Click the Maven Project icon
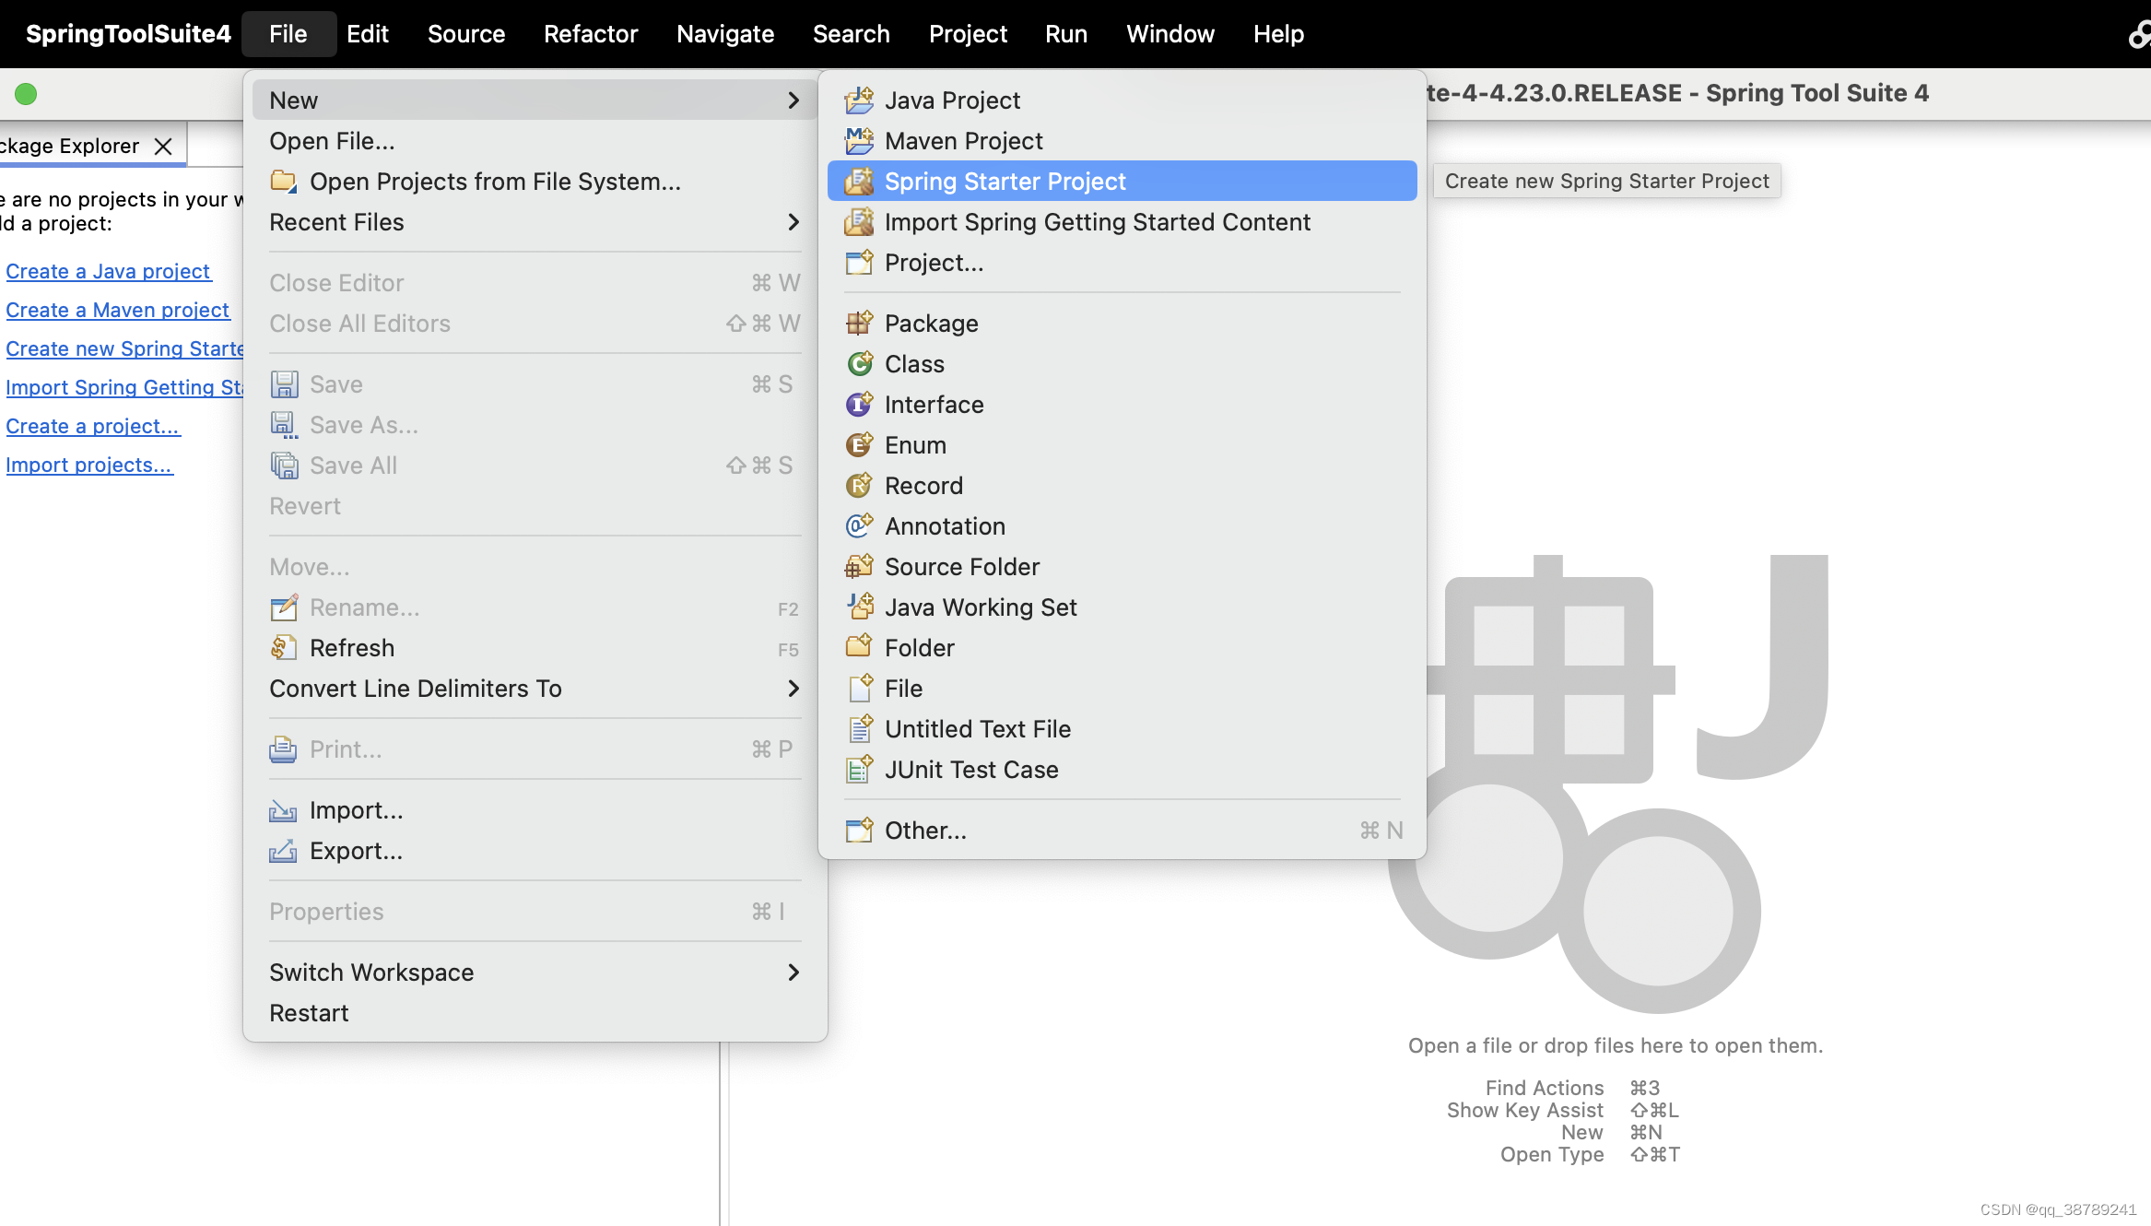 point(859,141)
